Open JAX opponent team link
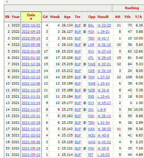144x158 pixels. click(91, 110)
